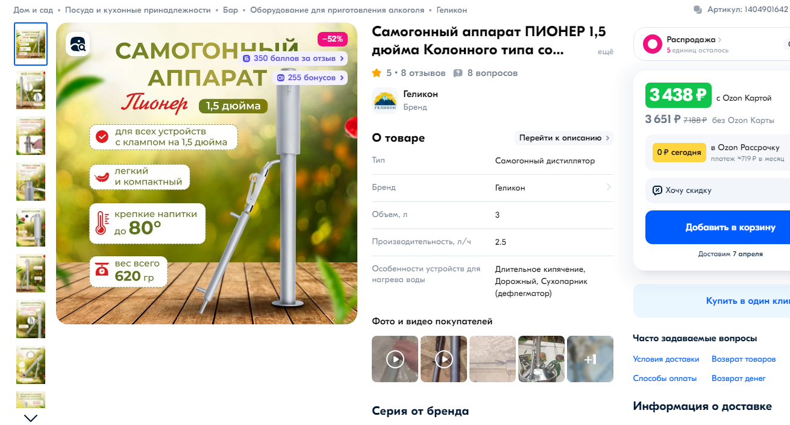Select the first product gallery thumbnail
The width and height of the screenshot is (790, 425).
pos(31,44)
